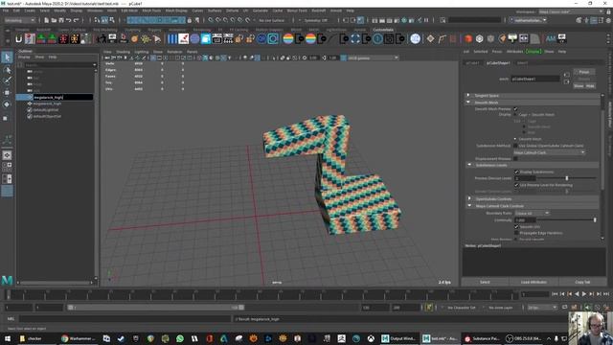The width and height of the screenshot is (613, 345).
Task: Toggle Smooth Mesh Preview checkbox
Action: 515,108
